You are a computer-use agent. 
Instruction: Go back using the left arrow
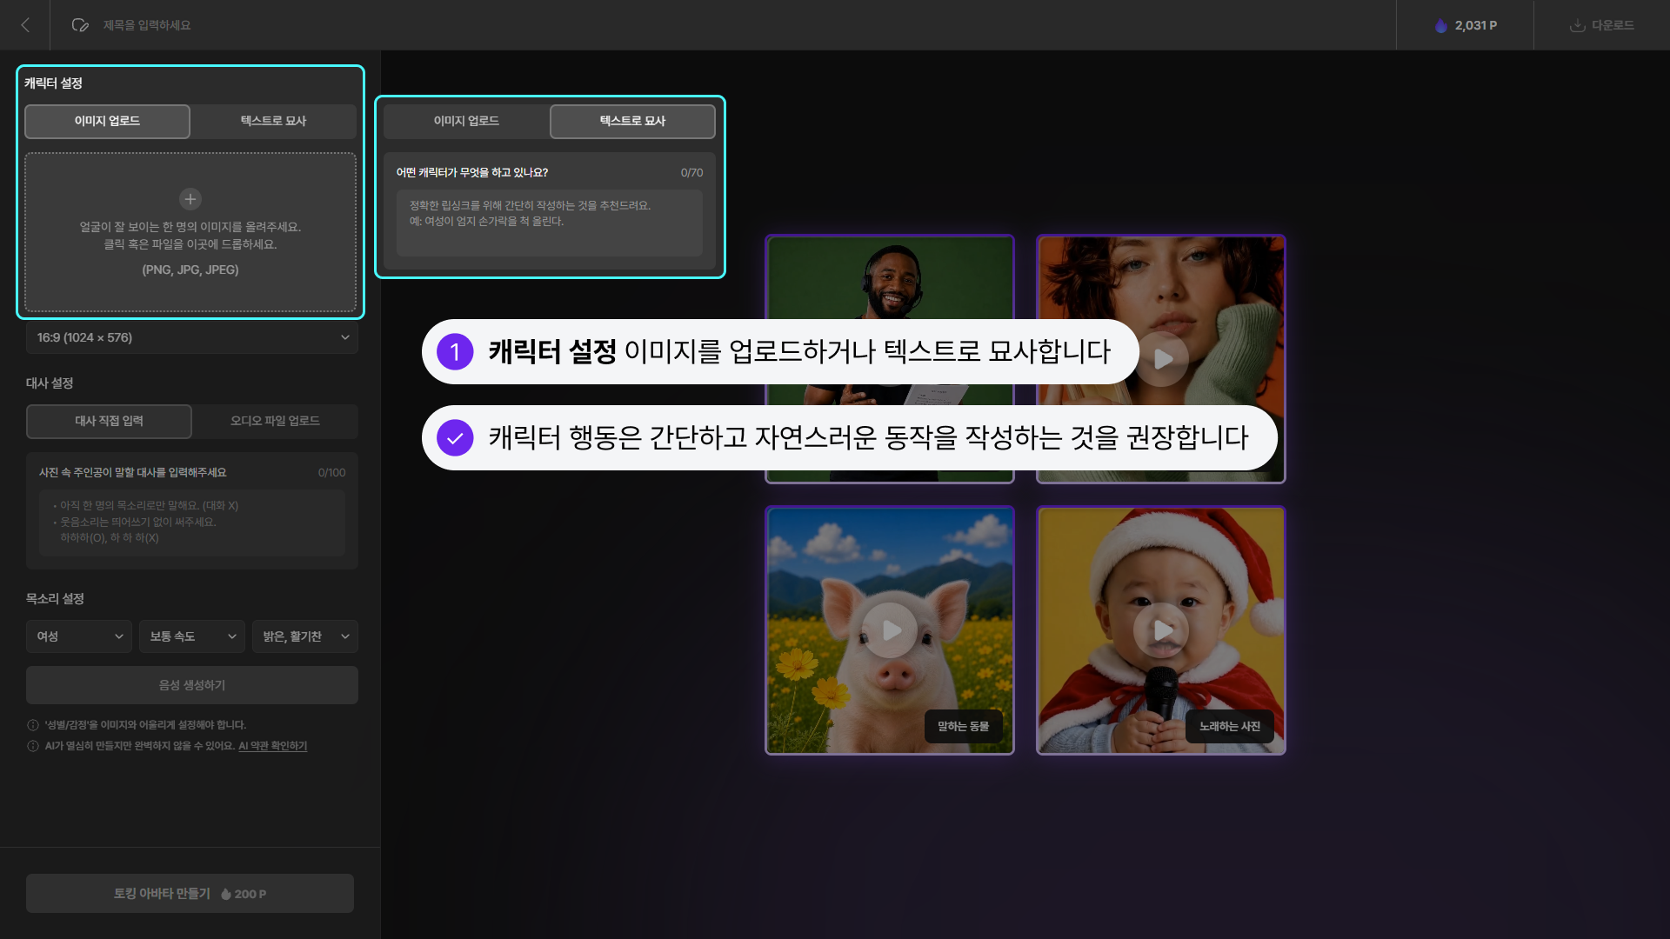click(25, 25)
